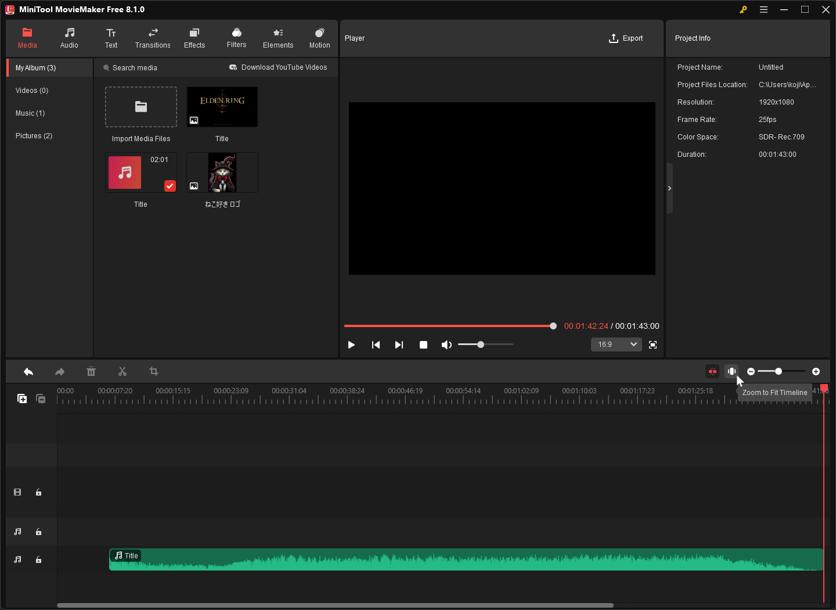
Task: Click Zoom to Fit Timeline icon
Action: tap(732, 371)
